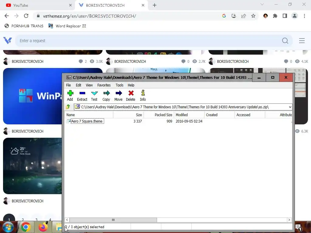The width and height of the screenshot is (311, 233).
Task: Bookmark this page with the star icon
Action: coord(253,16)
